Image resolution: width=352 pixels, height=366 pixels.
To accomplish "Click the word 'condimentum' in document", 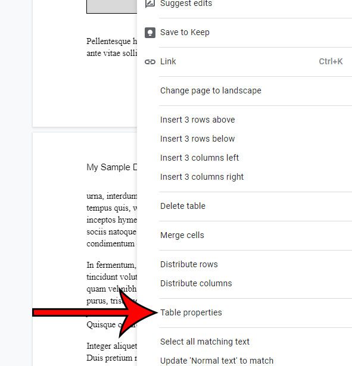I will coord(110,243).
